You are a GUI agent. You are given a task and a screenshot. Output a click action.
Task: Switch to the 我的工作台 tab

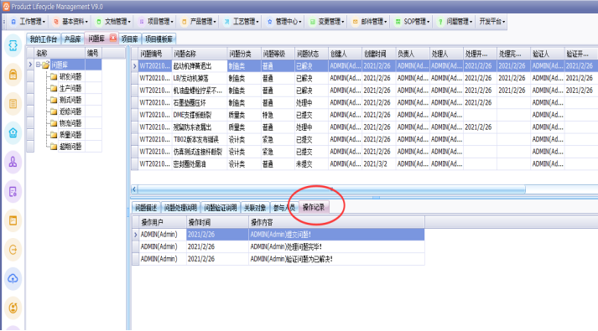[44, 39]
